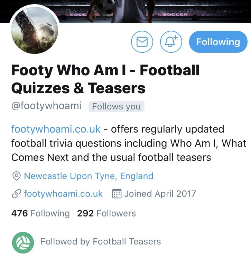
Task: Enable notifications with bell icon
Action: (171, 42)
